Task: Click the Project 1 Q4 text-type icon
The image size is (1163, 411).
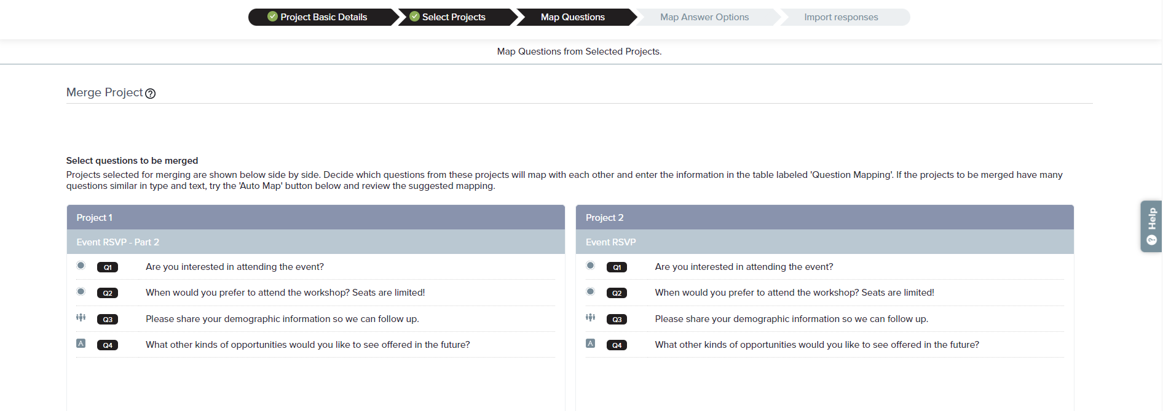Action: click(x=81, y=344)
